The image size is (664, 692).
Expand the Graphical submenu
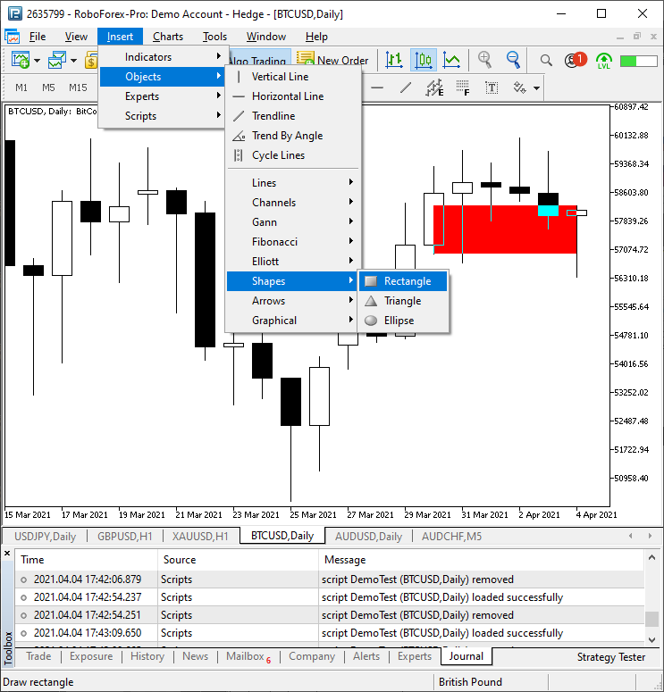click(x=293, y=321)
